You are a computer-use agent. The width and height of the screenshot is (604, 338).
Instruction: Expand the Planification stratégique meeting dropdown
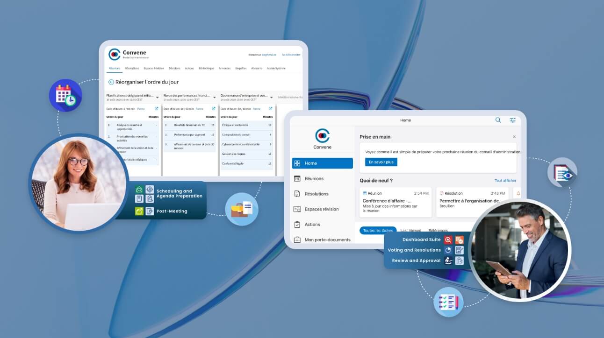tap(157, 98)
